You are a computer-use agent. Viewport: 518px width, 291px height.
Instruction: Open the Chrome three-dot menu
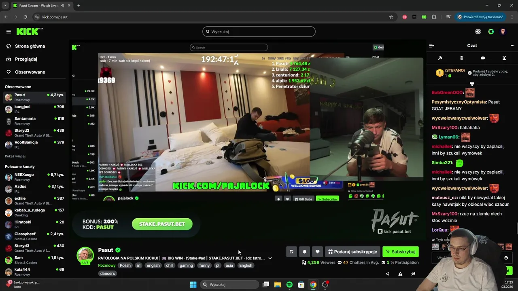coord(512,17)
